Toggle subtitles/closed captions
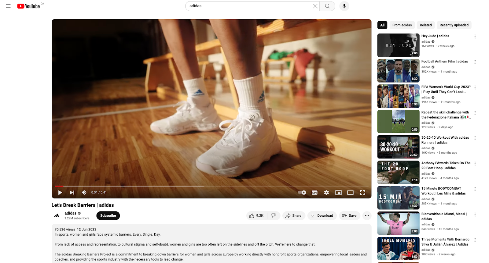This screenshot has height=263, width=489. click(x=314, y=193)
